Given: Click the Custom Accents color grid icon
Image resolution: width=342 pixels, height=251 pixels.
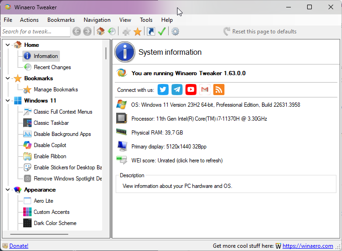Looking at the screenshot, I should pos(27,212).
